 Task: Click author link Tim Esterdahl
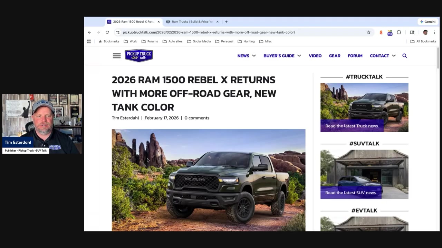(125, 118)
